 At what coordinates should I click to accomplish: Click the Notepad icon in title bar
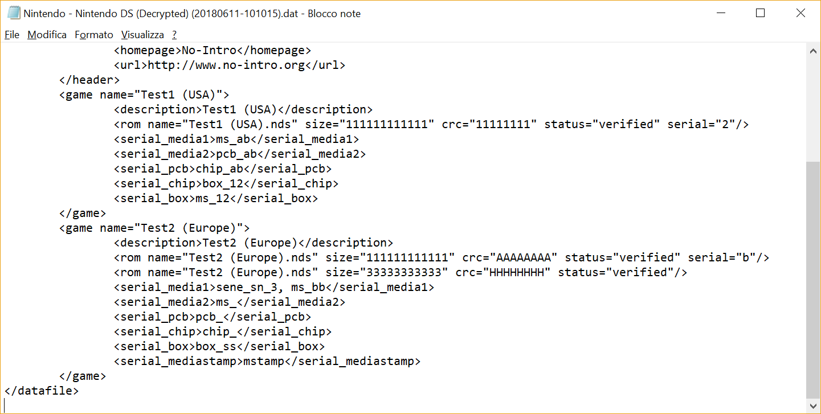[x=14, y=13]
